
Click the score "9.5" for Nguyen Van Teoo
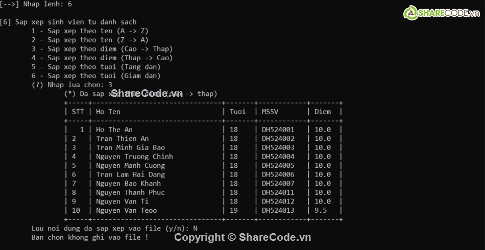321,210
